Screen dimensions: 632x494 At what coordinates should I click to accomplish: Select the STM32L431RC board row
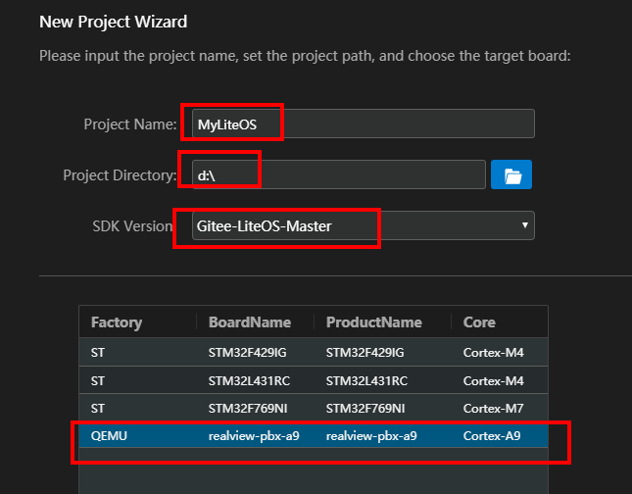(313, 379)
